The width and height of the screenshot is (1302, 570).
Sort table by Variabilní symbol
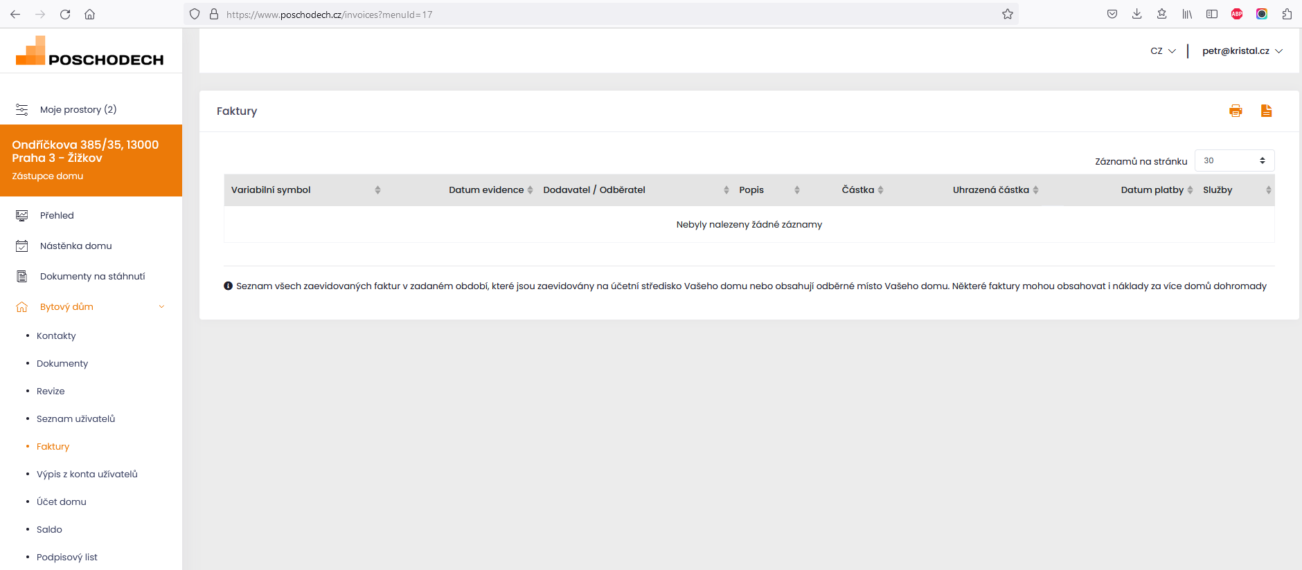[271, 190]
